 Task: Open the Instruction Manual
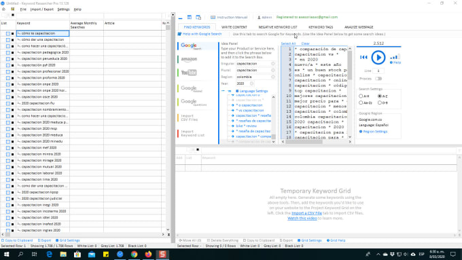point(229,18)
